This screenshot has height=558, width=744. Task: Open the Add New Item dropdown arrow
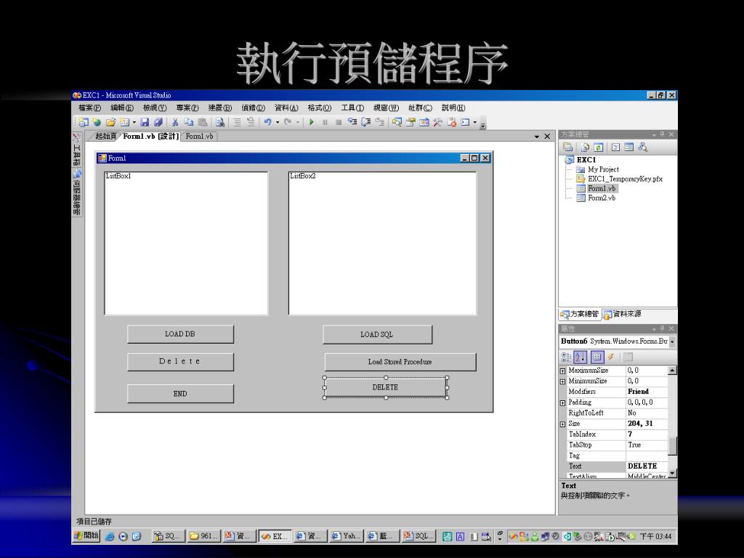[134, 122]
